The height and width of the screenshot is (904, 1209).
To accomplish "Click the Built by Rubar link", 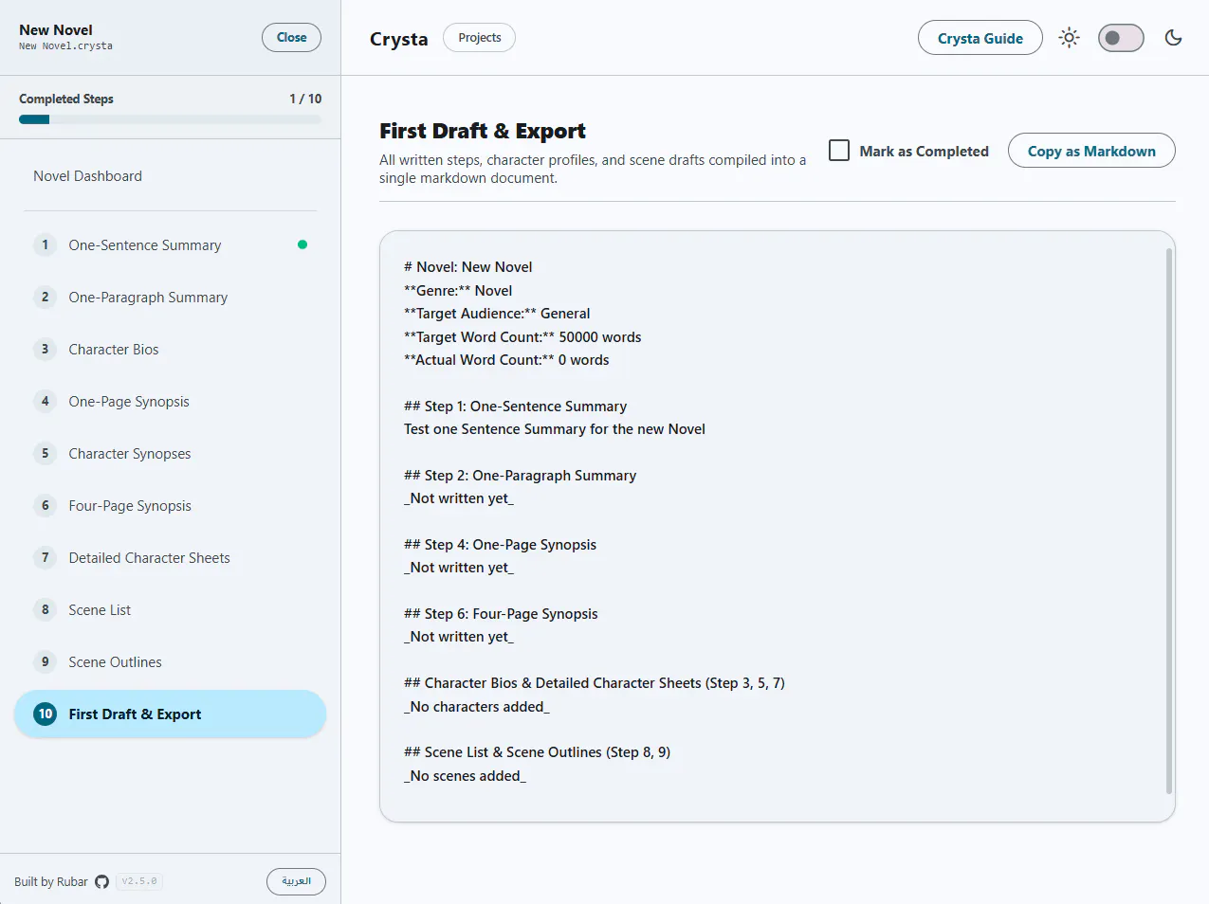I will click(x=51, y=882).
